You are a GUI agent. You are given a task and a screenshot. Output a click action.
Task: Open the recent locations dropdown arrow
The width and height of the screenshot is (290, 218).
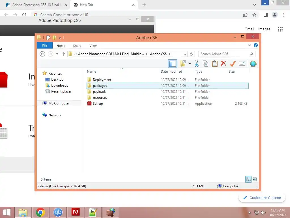(x=57, y=54)
